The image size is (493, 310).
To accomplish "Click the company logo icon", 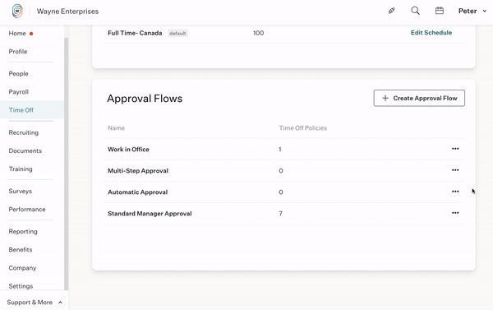I will click(x=17, y=11).
